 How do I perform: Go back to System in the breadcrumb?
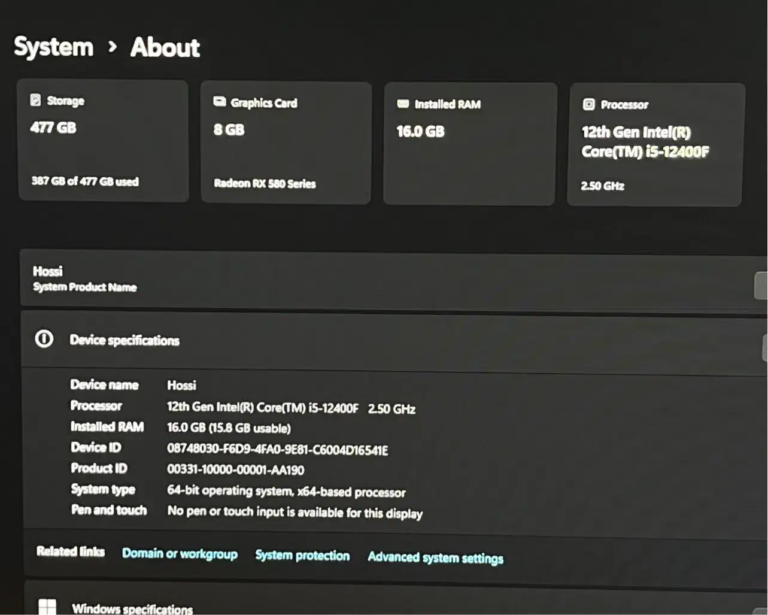coord(54,47)
